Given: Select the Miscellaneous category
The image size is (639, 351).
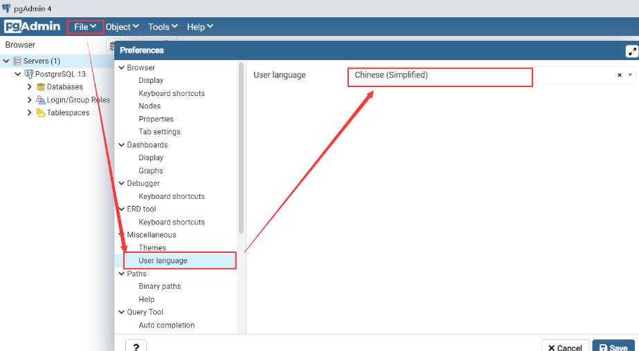Looking at the screenshot, I should tap(152, 235).
